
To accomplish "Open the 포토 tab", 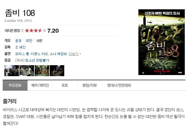I will point(65,85).
